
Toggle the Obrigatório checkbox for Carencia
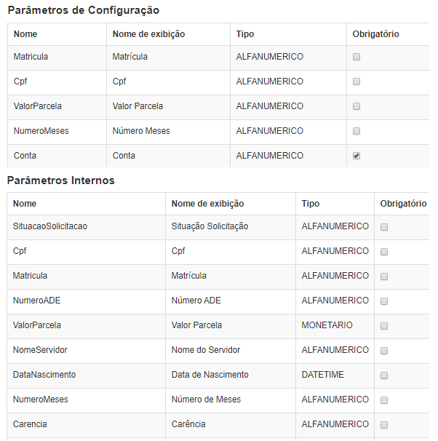click(x=384, y=425)
